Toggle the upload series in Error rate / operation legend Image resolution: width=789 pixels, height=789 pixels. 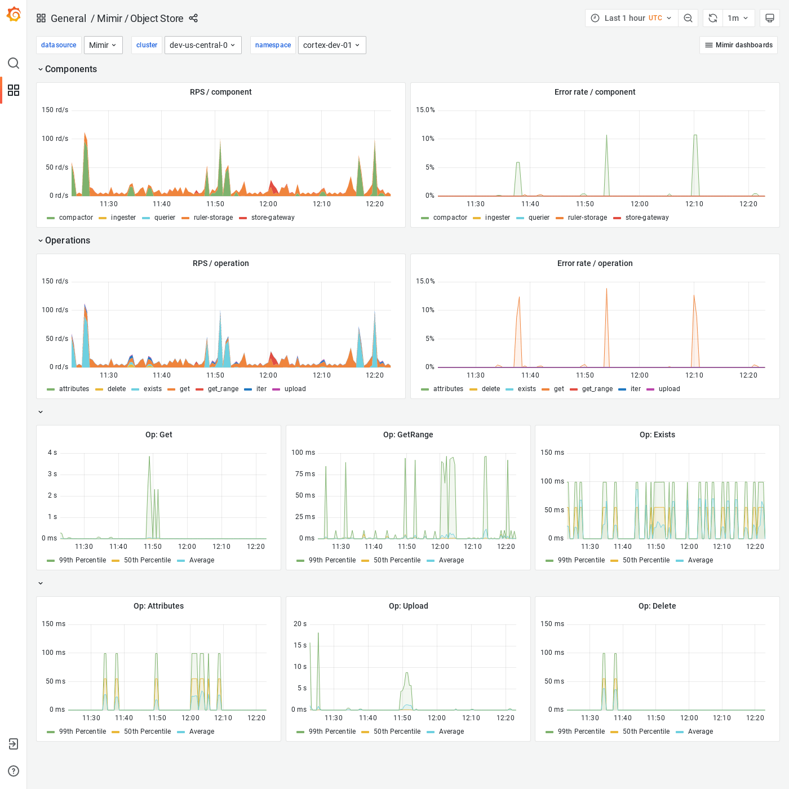click(668, 389)
